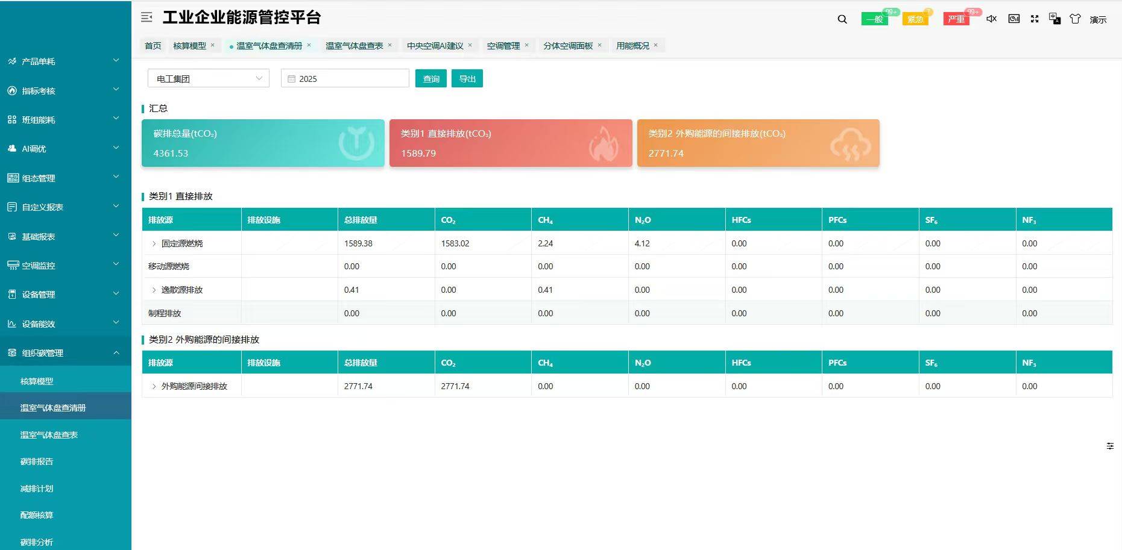Open the 空调监控 sidebar icon
1122x550 pixels.
click(11, 265)
